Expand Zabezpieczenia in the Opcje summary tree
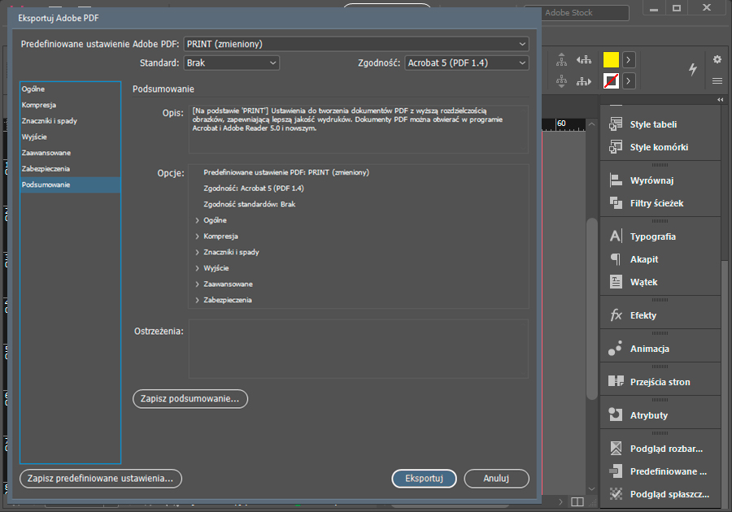This screenshot has height=512, width=732. coord(198,300)
